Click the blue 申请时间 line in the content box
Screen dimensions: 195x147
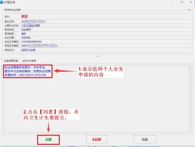click(x=25, y=75)
